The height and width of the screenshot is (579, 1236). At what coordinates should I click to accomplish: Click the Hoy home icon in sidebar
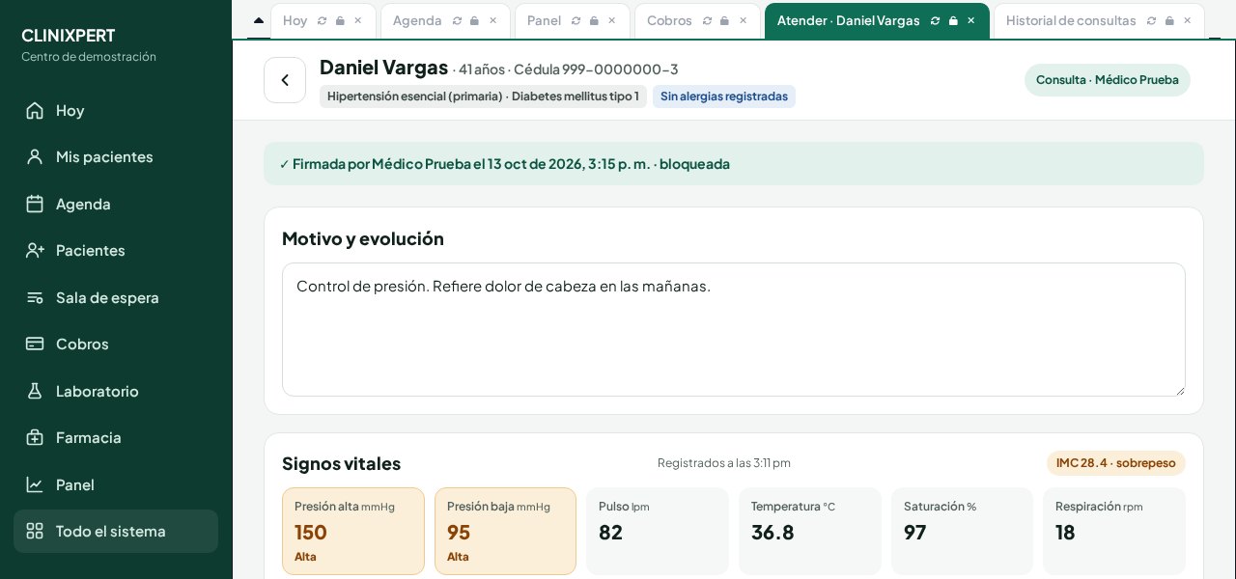click(x=35, y=110)
